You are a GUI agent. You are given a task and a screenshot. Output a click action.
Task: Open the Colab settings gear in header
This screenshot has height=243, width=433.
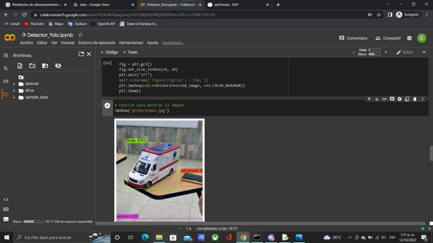click(409, 38)
